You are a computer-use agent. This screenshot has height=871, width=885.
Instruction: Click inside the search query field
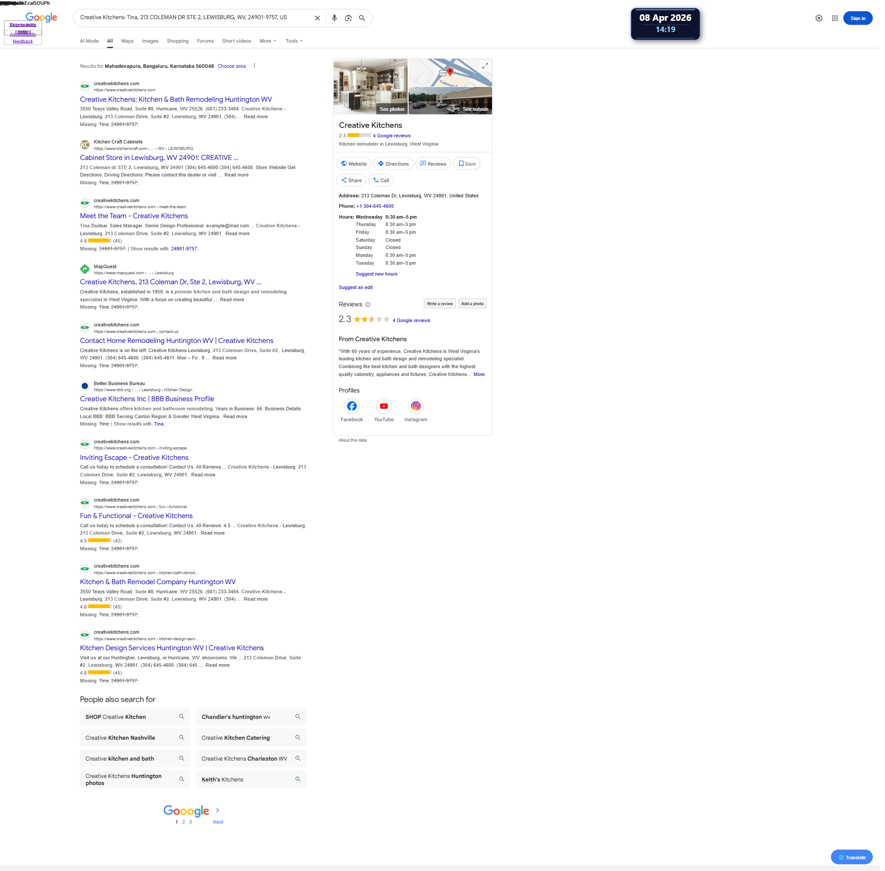click(192, 17)
